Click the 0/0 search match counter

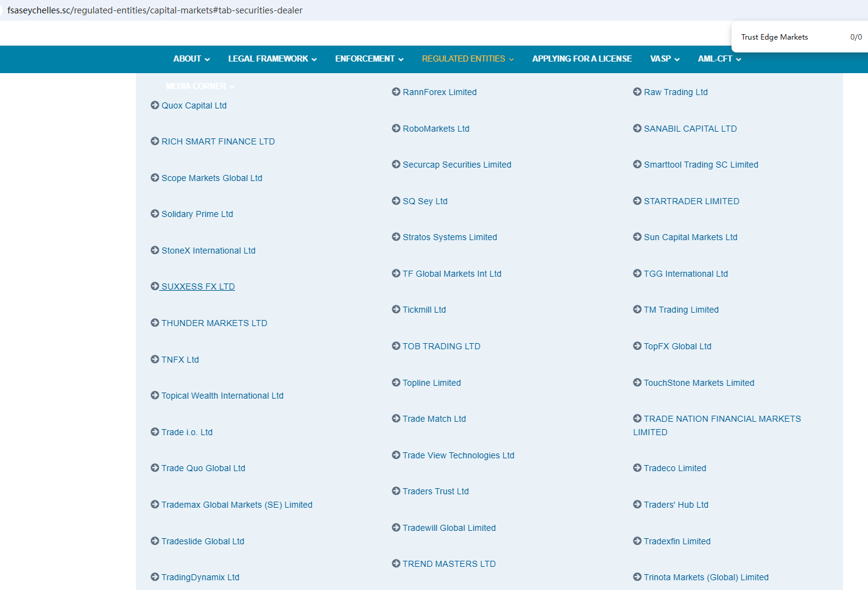coord(856,37)
